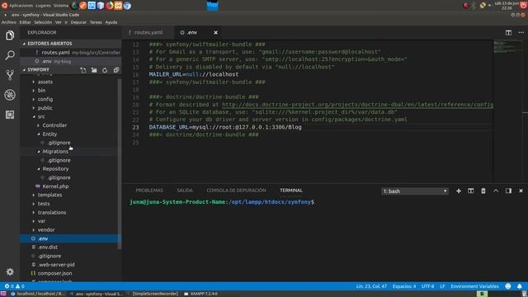This screenshot has height=297, width=528.
Task: Open notifications bell in status bar
Action: point(519,286)
